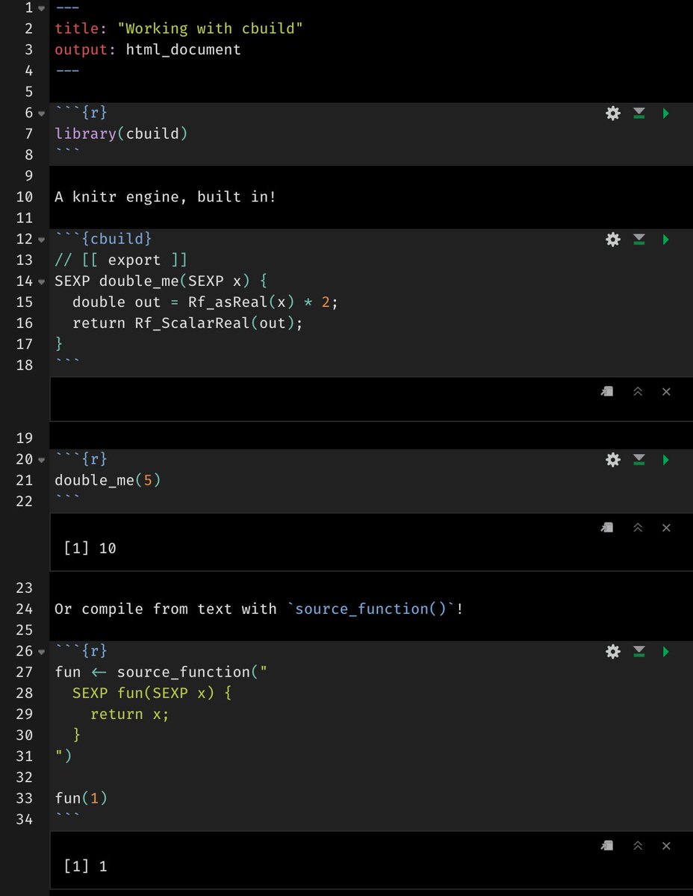This screenshot has height=896, width=693.
Task: Pop out the [1] 1 output in new window
Action: [608, 845]
